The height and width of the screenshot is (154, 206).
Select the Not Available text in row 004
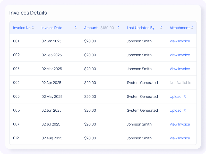(180, 83)
